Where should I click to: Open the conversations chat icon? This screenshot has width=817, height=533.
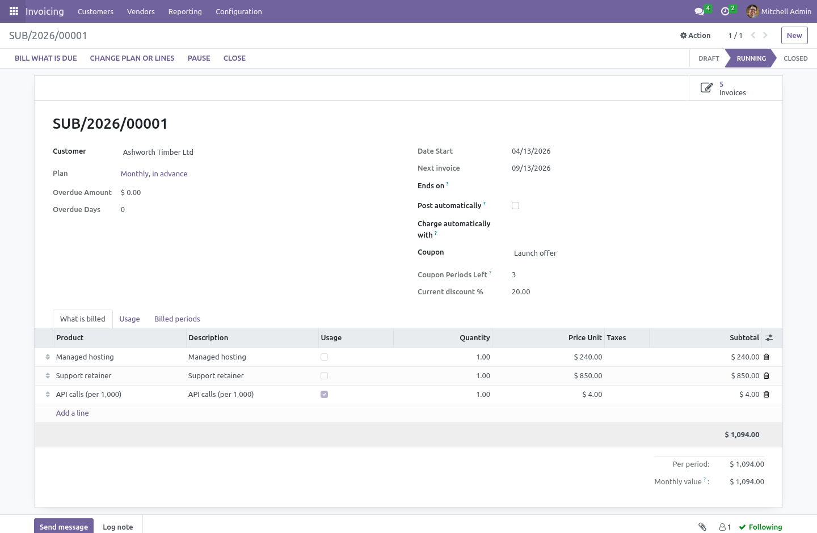700,11
